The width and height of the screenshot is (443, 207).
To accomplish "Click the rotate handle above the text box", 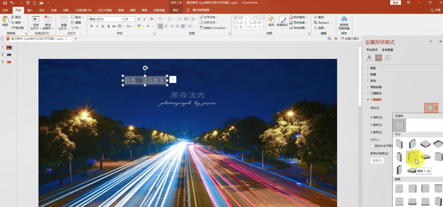I will click(145, 68).
